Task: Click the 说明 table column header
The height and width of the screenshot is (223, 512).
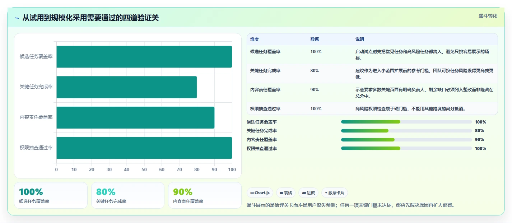Action: click(359, 40)
